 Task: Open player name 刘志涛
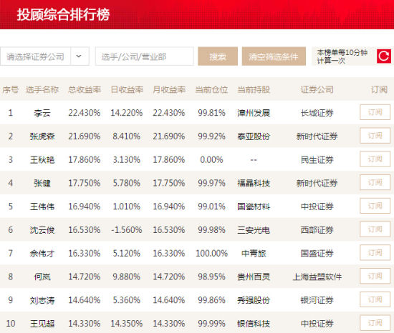42,300
